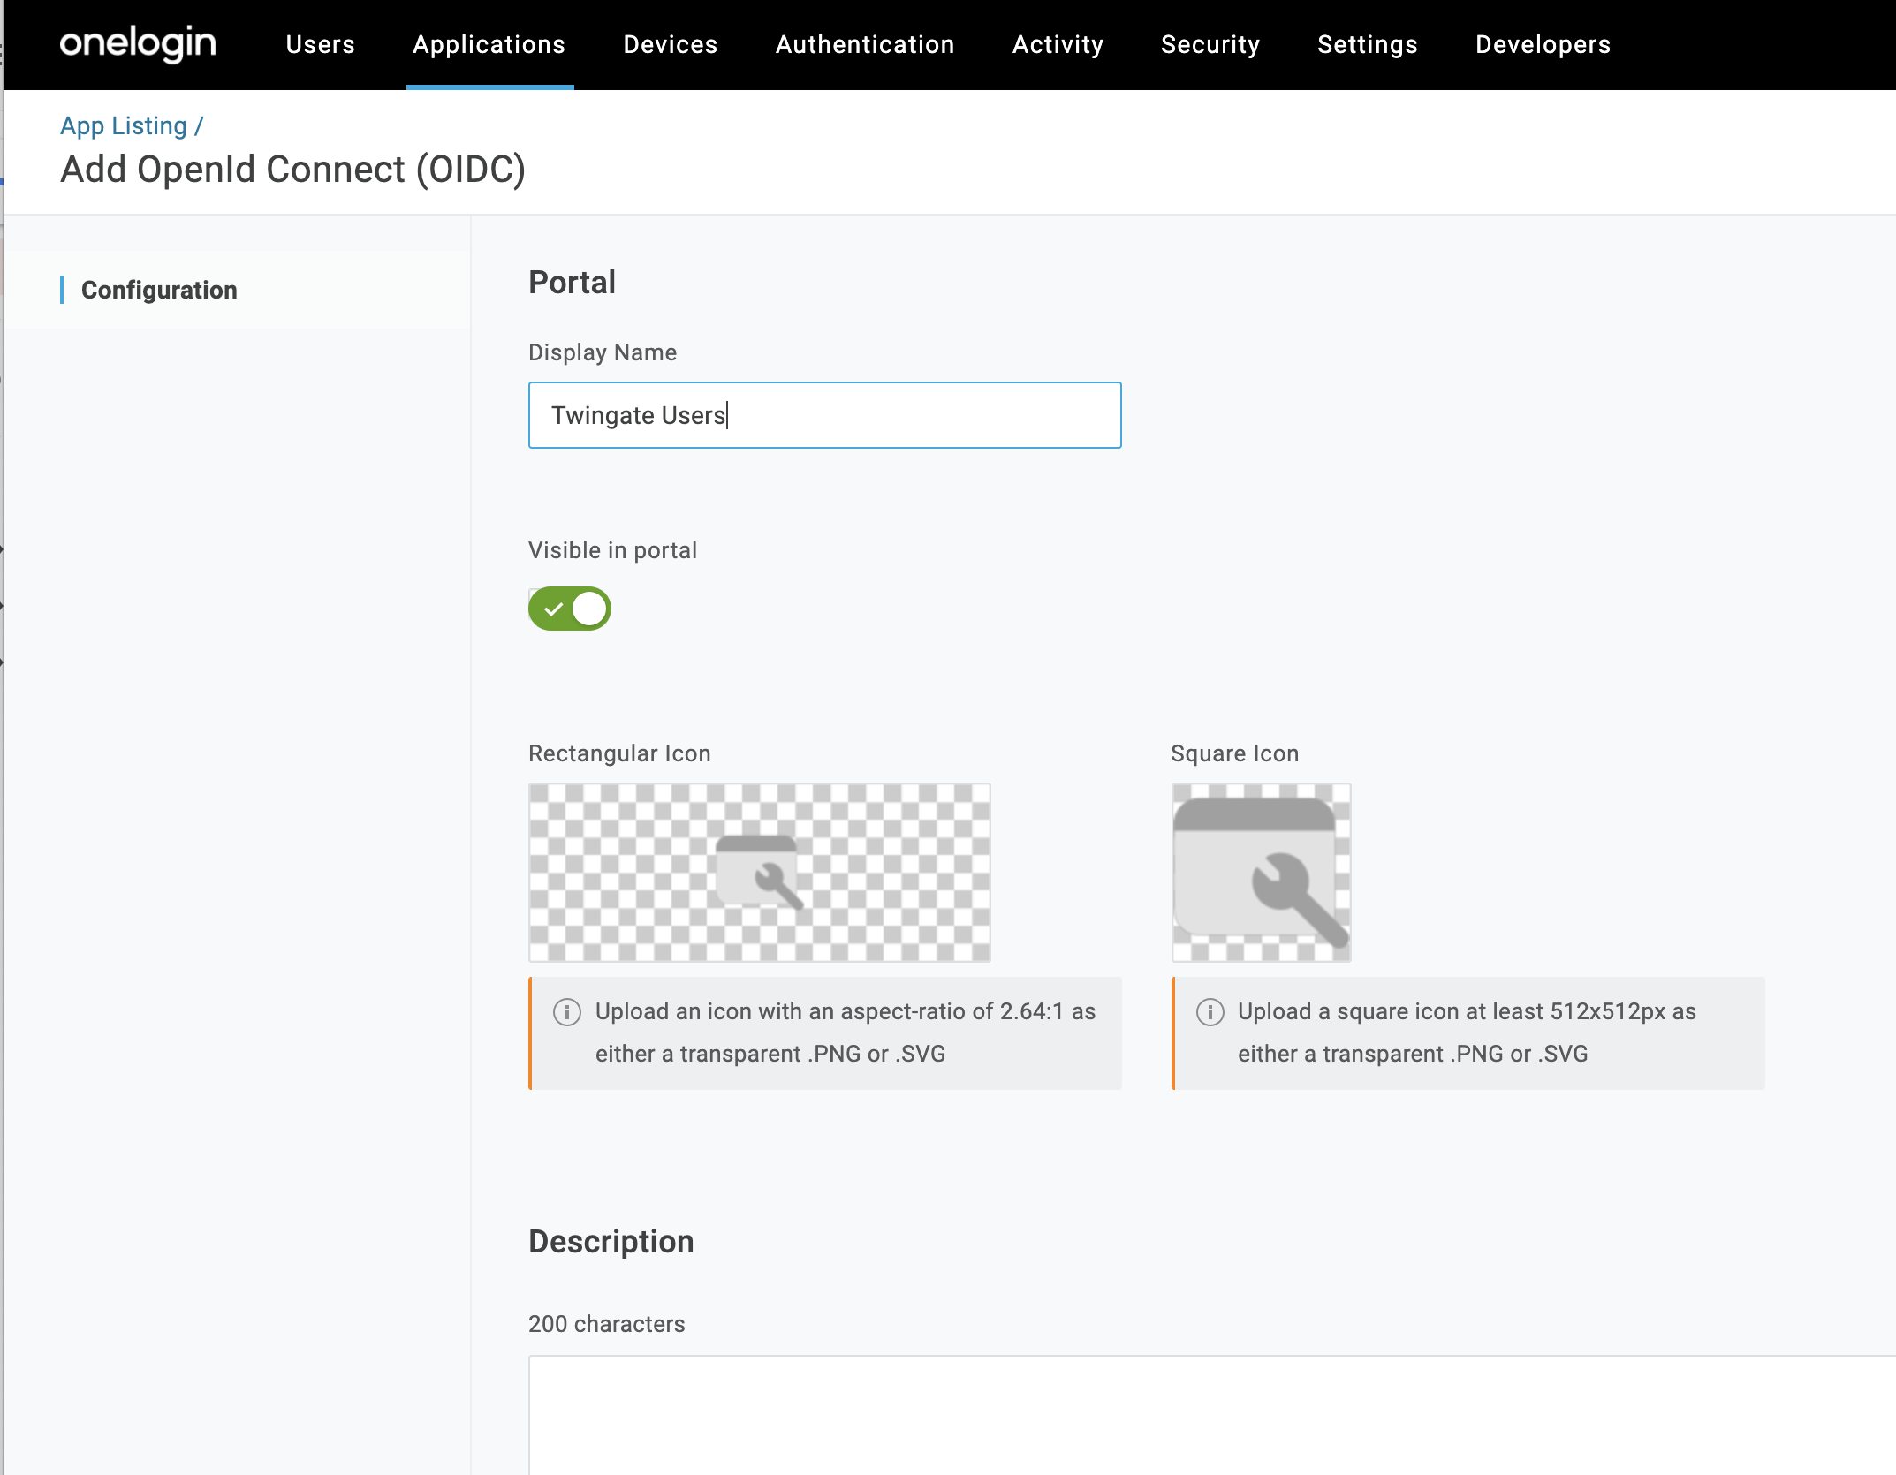Open the Users menu
The image size is (1896, 1475).
click(321, 44)
